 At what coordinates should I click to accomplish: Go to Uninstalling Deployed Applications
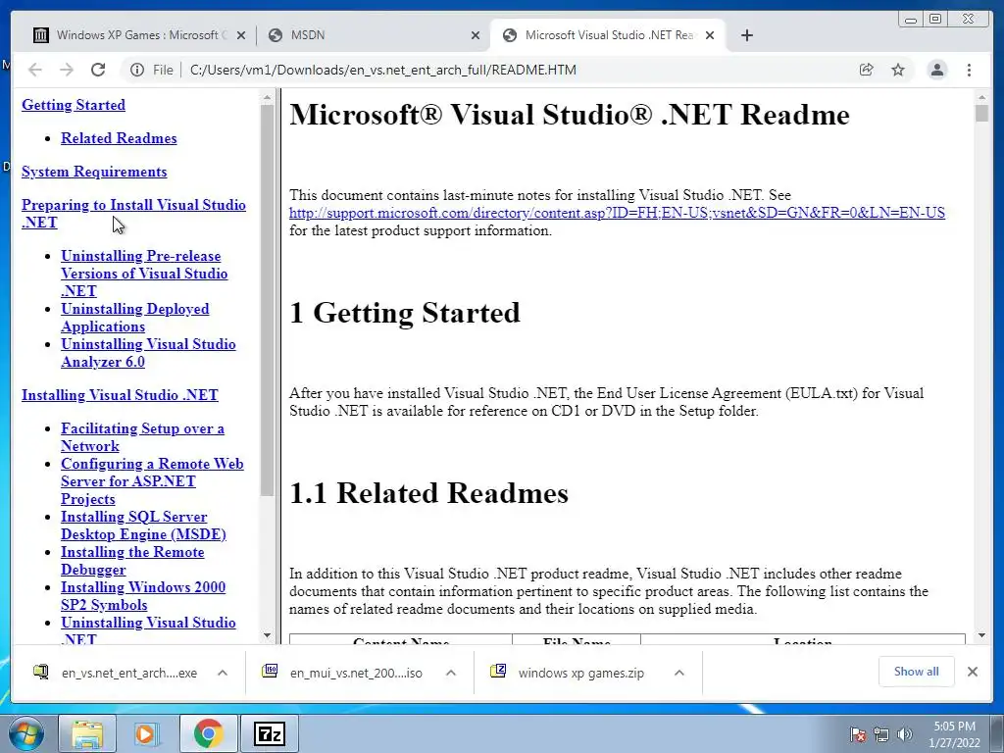click(134, 318)
